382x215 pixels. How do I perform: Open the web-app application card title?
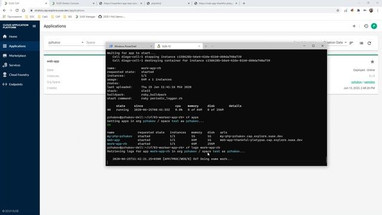(53, 61)
